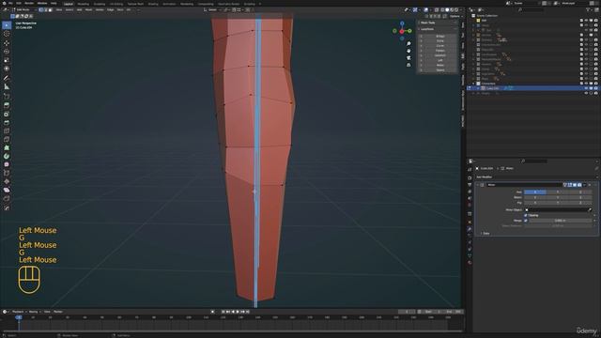601x338 pixels.
Task: Switch to the Modeling workspace tab
Action: click(84, 4)
